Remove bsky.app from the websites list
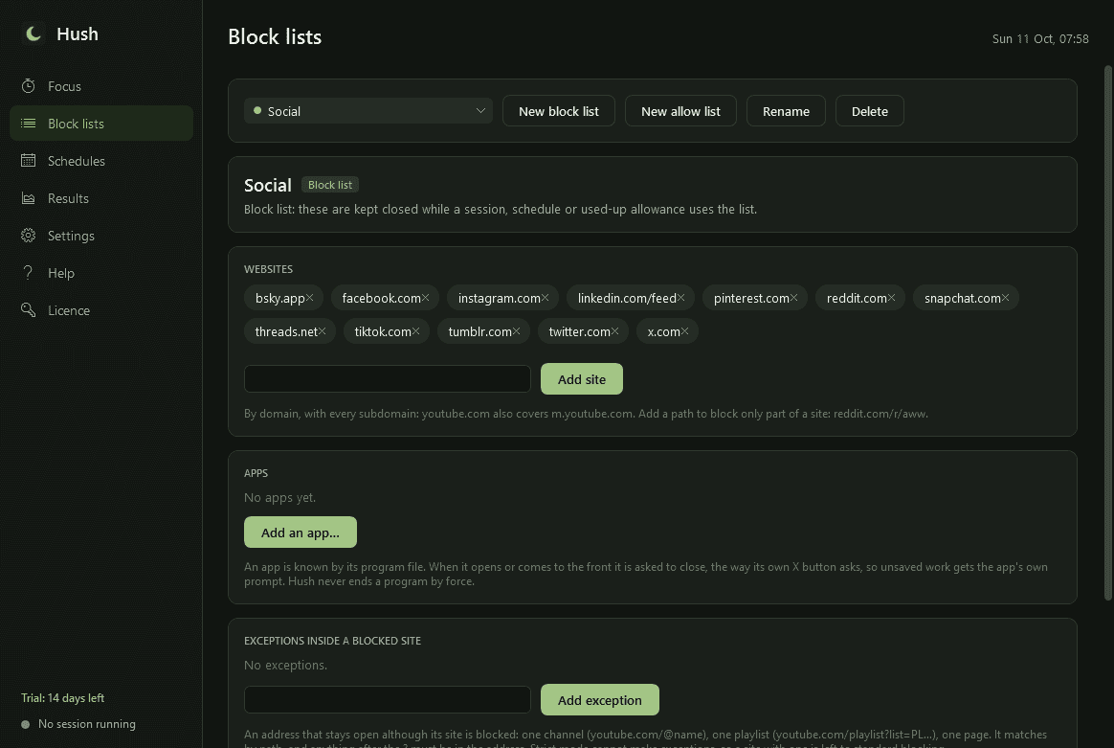 [x=310, y=298]
